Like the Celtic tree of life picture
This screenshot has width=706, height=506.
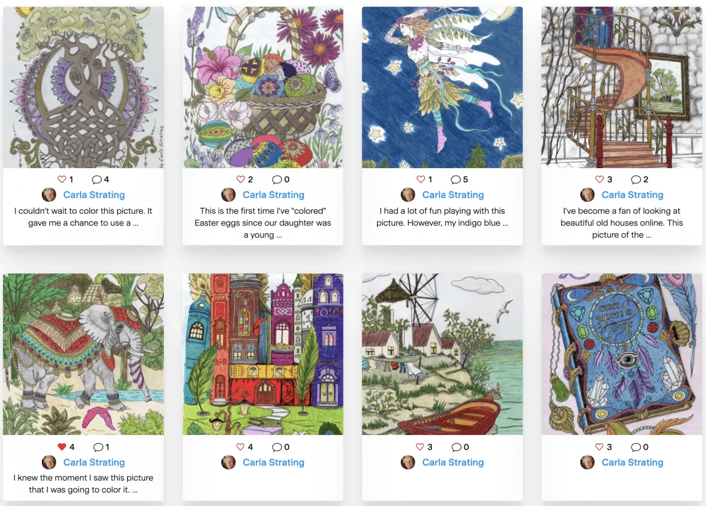[x=62, y=179]
